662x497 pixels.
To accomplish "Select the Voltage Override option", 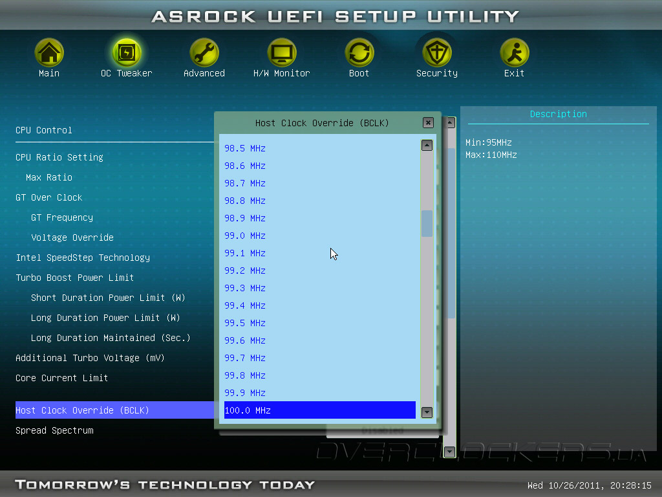I will [72, 237].
